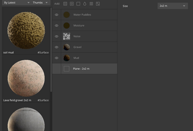Open the Thumbs view dropdown
Image resolution: width=193 pixels, height=131 pixels.
(x=40, y=3)
